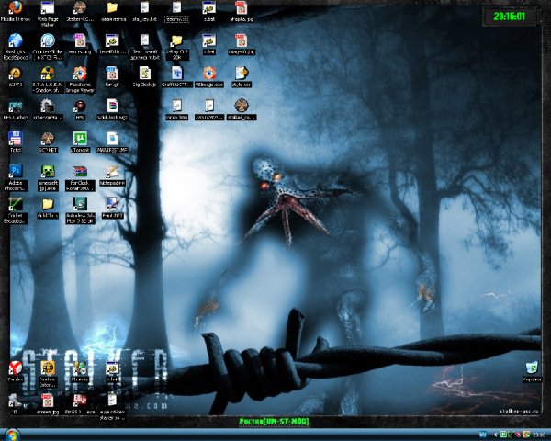The height and width of the screenshot is (441, 551).
Task: Show hidden tray icons arrow
Action: (496, 435)
